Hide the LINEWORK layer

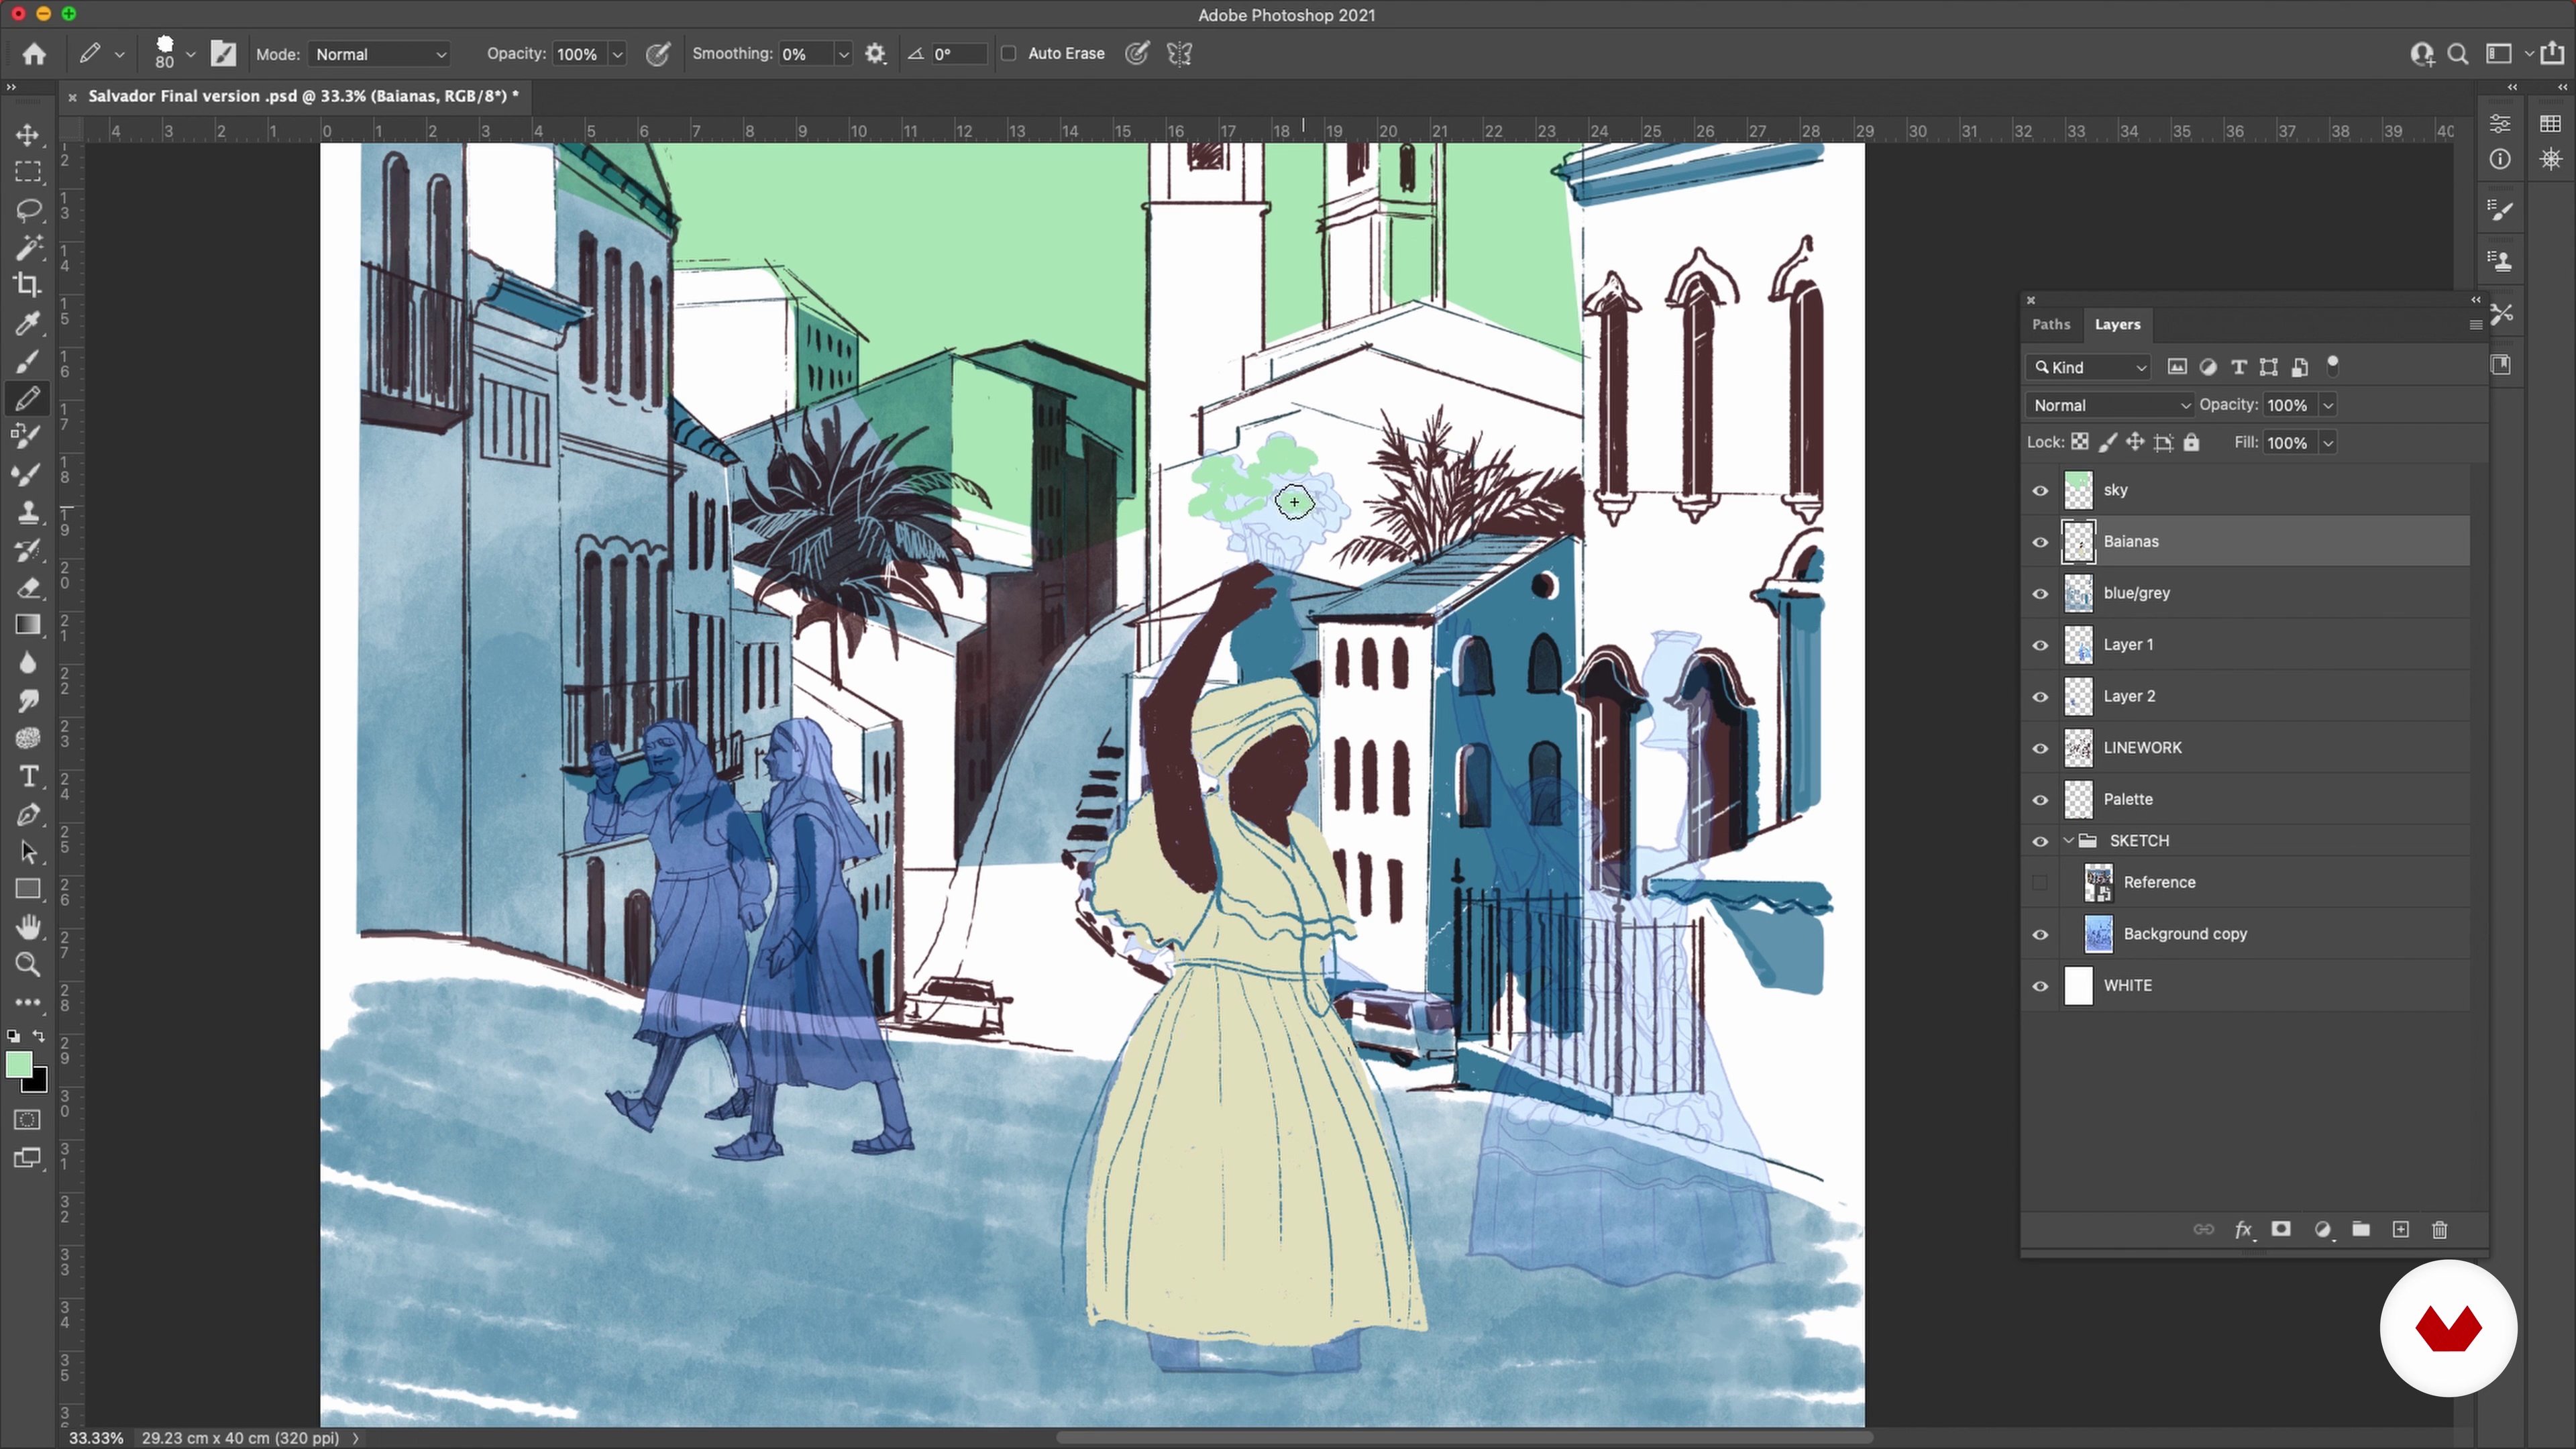2040,748
